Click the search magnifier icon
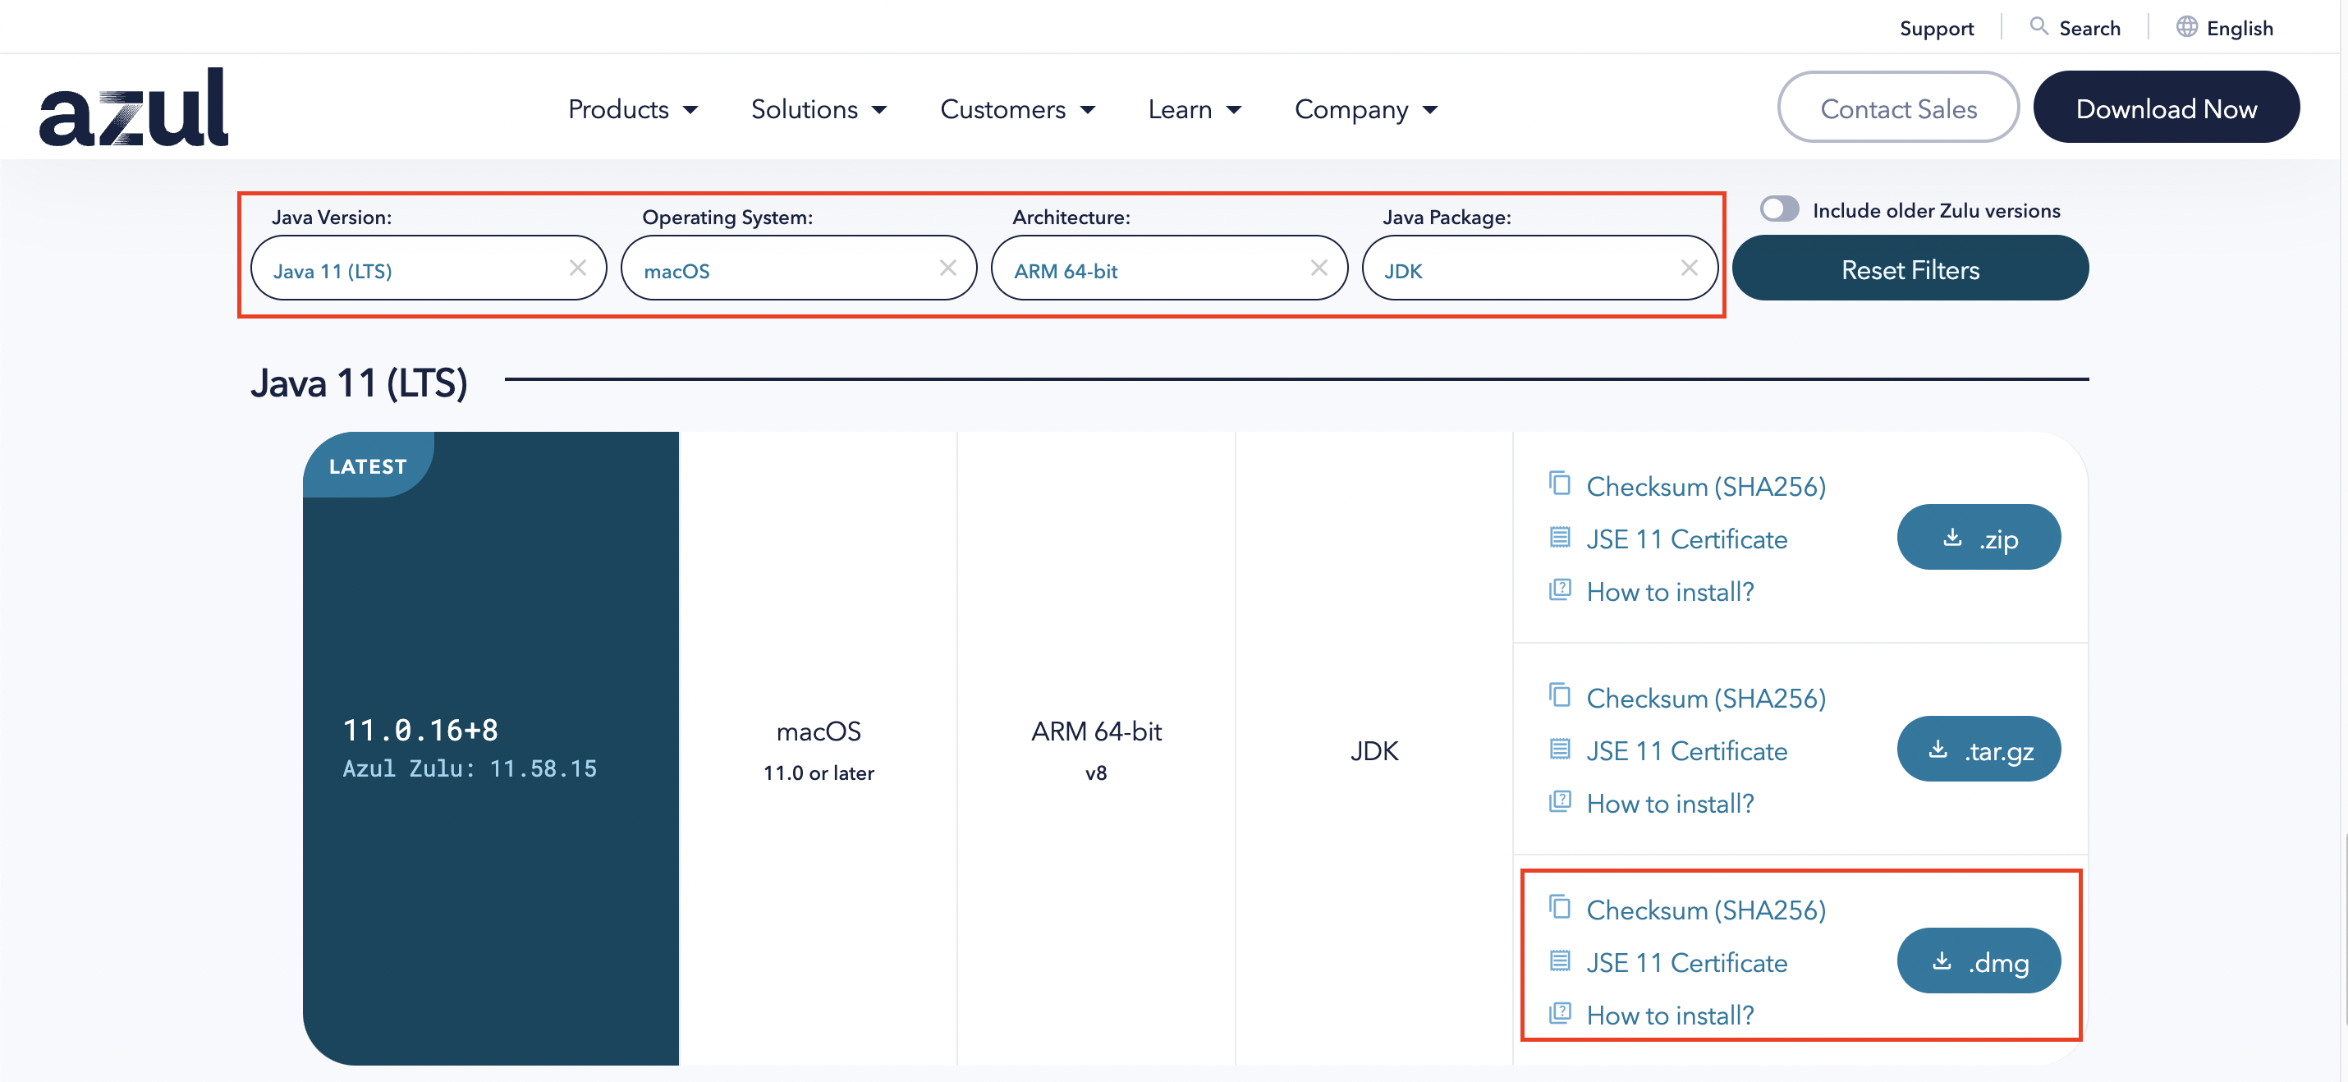This screenshot has height=1082, width=2348. (x=2038, y=26)
